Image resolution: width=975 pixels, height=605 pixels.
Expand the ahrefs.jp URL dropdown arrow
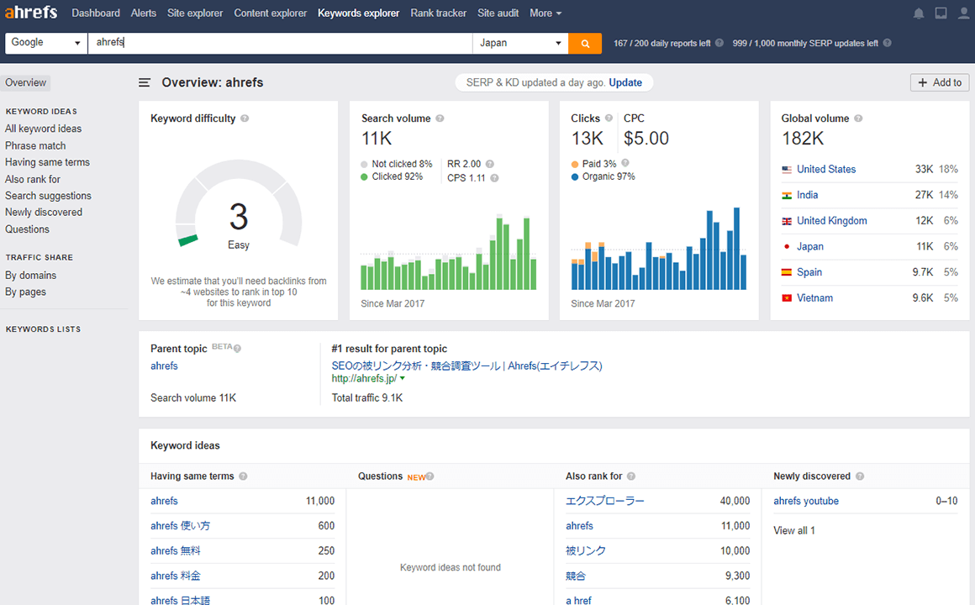[x=403, y=379]
